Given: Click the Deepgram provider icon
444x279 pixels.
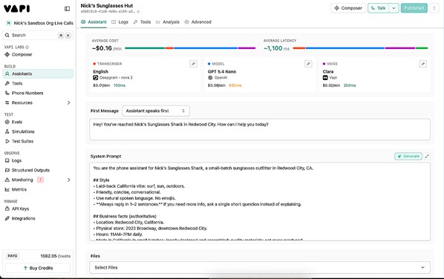Looking at the screenshot, I should [x=96, y=77].
